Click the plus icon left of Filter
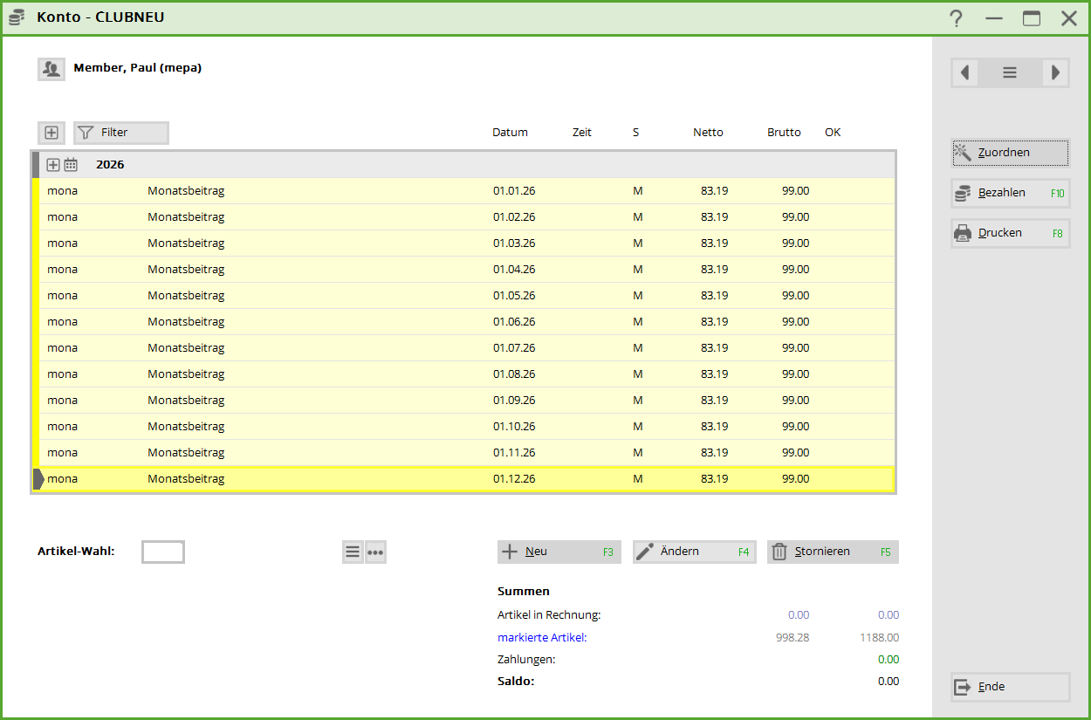 [51, 133]
